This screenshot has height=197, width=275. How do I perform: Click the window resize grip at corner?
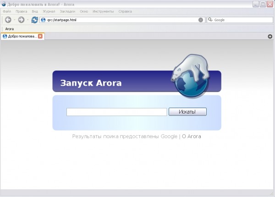point(272,194)
